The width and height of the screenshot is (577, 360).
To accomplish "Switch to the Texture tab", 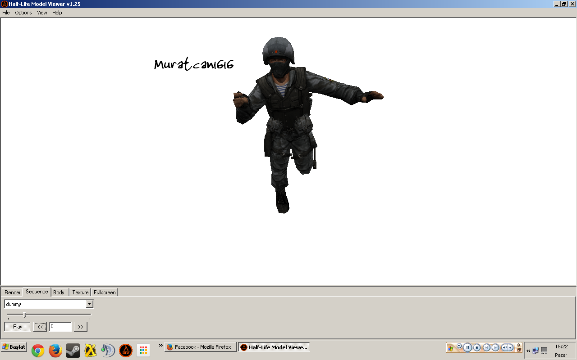I will click(x=80, y=292).
